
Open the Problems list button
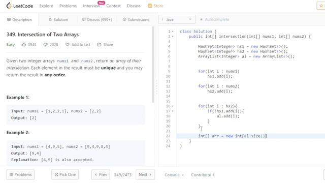point(20,174)
